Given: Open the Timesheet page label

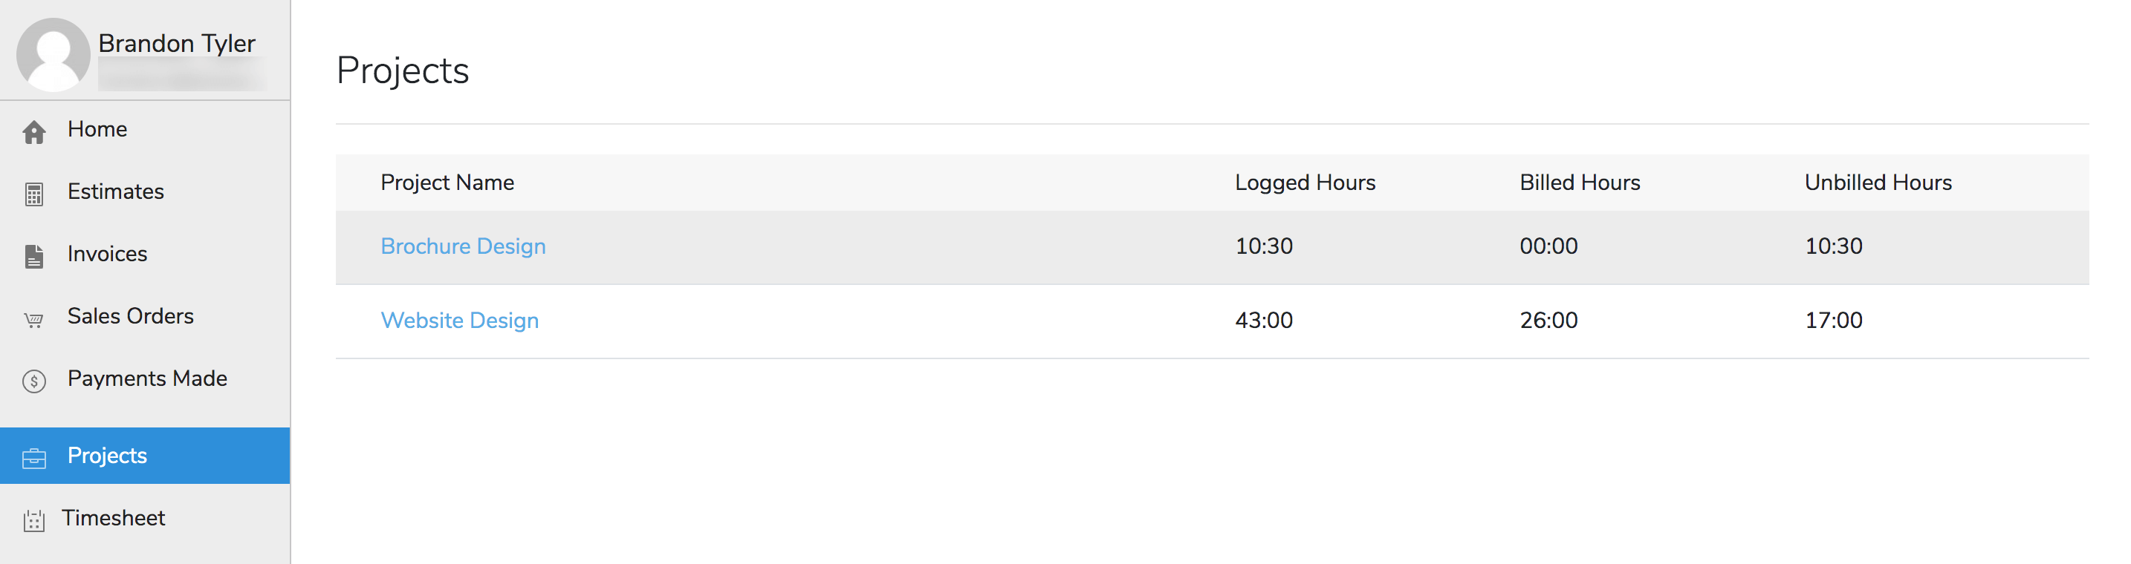Looking at the screenshot, I should click(x=114, y=518).
